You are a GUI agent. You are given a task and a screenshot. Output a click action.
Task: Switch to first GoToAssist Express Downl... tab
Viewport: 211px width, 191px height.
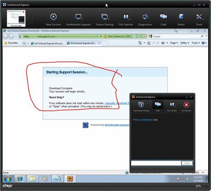pos(47,44)
